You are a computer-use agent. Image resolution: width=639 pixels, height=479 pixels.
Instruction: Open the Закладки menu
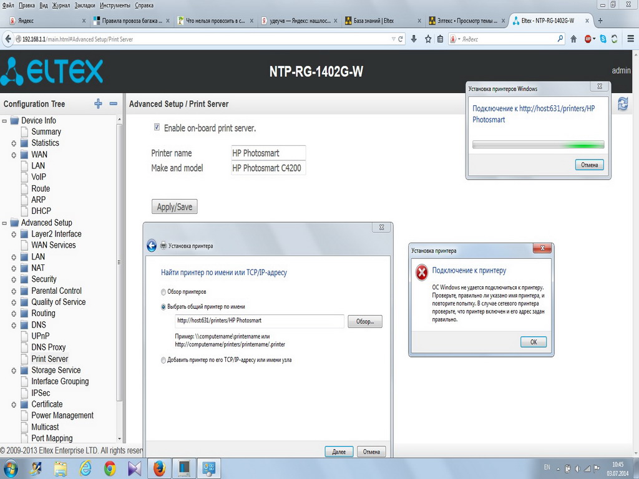(x=85, y=5)
